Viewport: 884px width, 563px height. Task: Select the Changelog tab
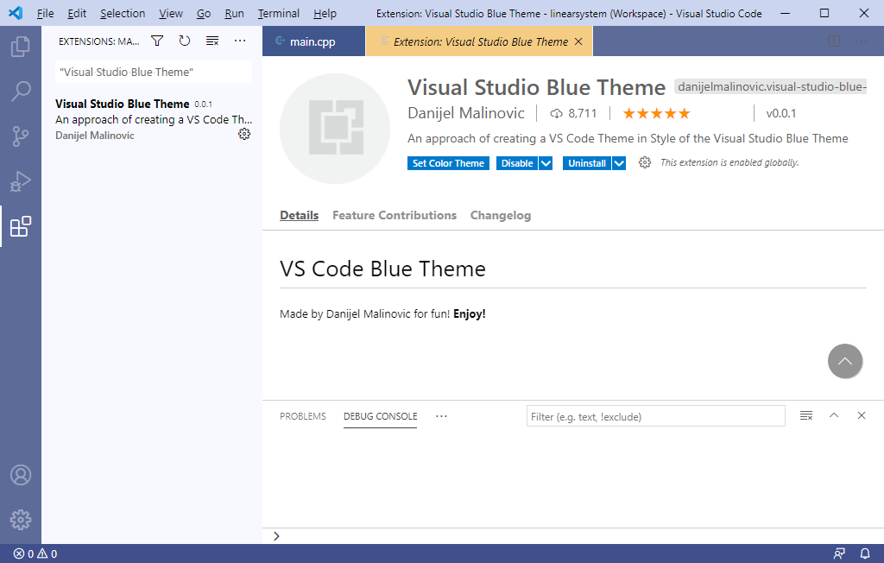click(x=501, y=215)
